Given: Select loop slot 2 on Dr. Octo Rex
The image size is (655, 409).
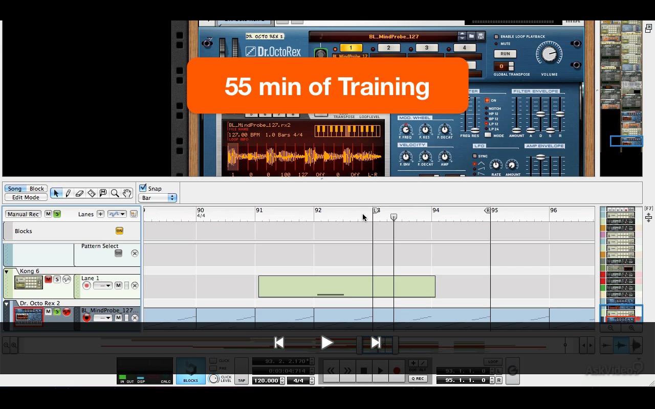Looking at the screenshot, I should coord(388,48).
